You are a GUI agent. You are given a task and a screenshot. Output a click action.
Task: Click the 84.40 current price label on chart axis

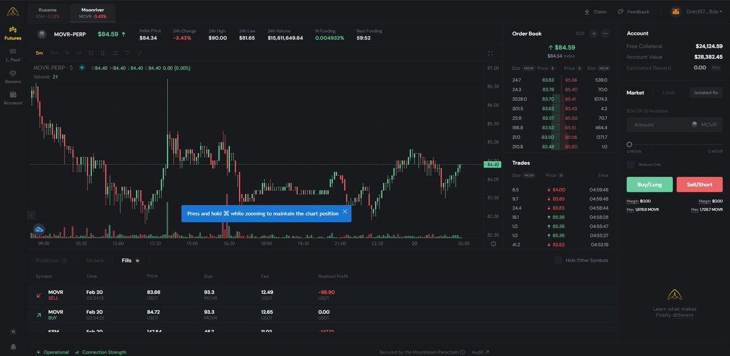click(493, 164)
